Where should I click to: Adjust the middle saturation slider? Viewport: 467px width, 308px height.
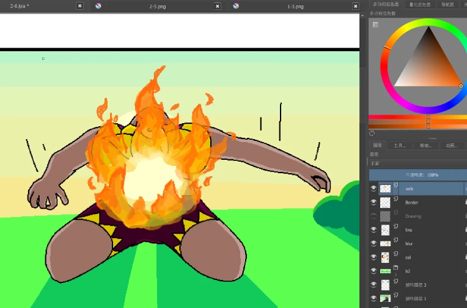418,121
